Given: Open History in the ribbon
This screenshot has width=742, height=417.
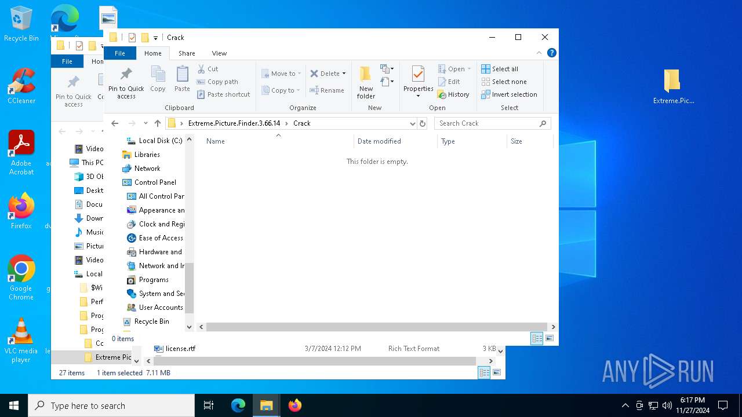Looking at the screenshot, I should pos(453,94).
